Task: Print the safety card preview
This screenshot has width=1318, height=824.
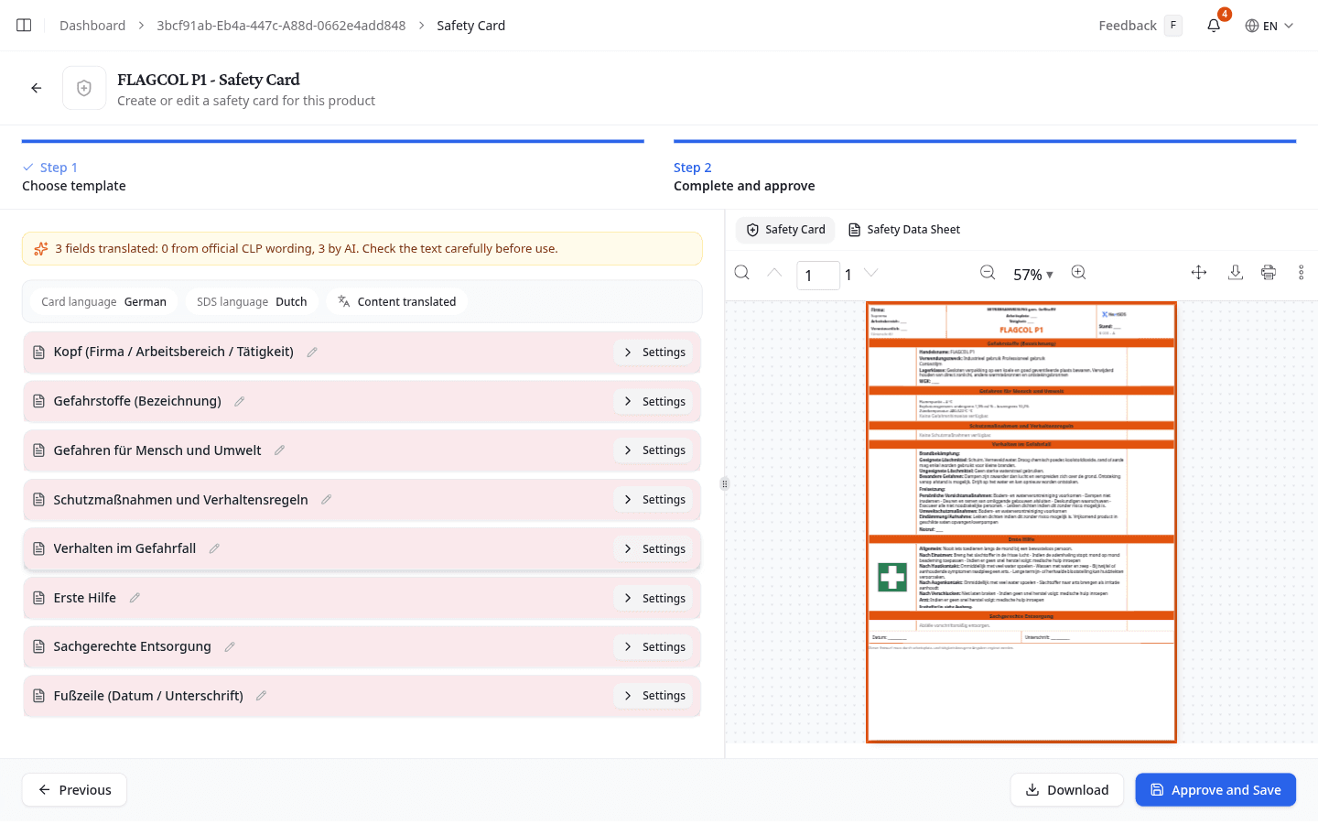Action: [x=1269, y=273]
